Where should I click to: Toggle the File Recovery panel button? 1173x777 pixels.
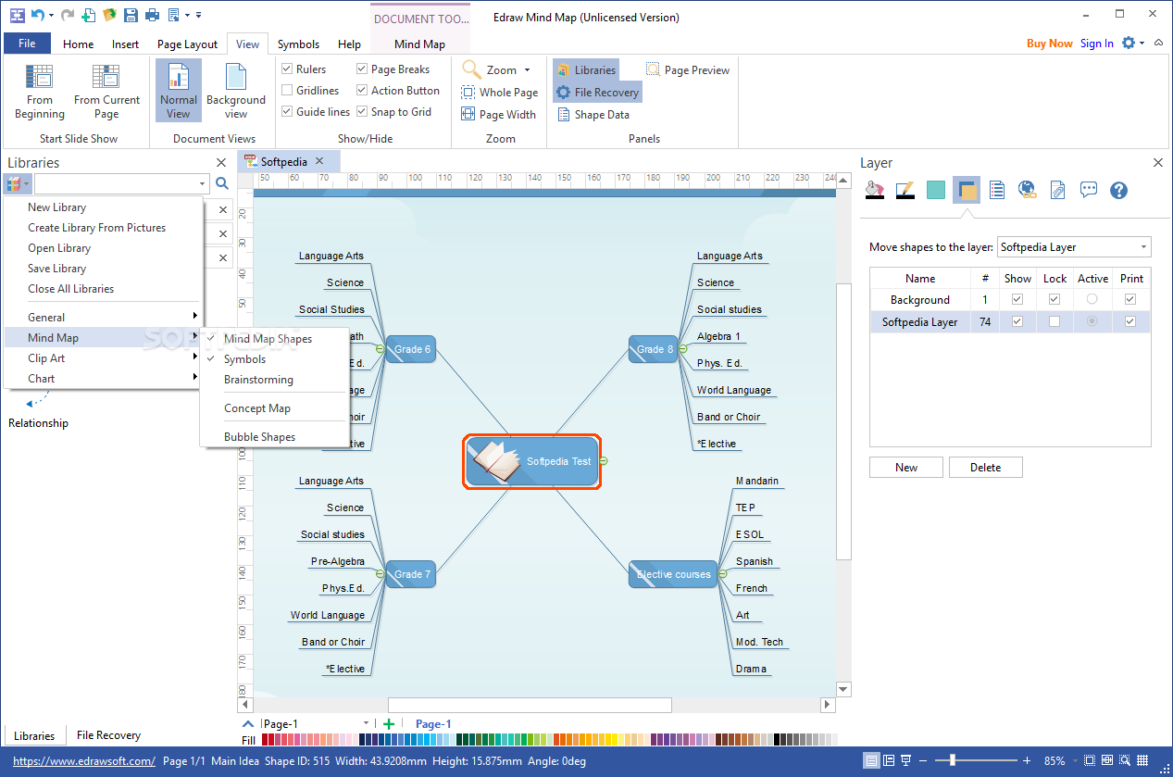(x=596, y=93)
